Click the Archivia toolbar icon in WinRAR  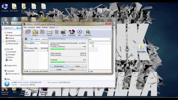pyautogui.click(x=28, y=33)
